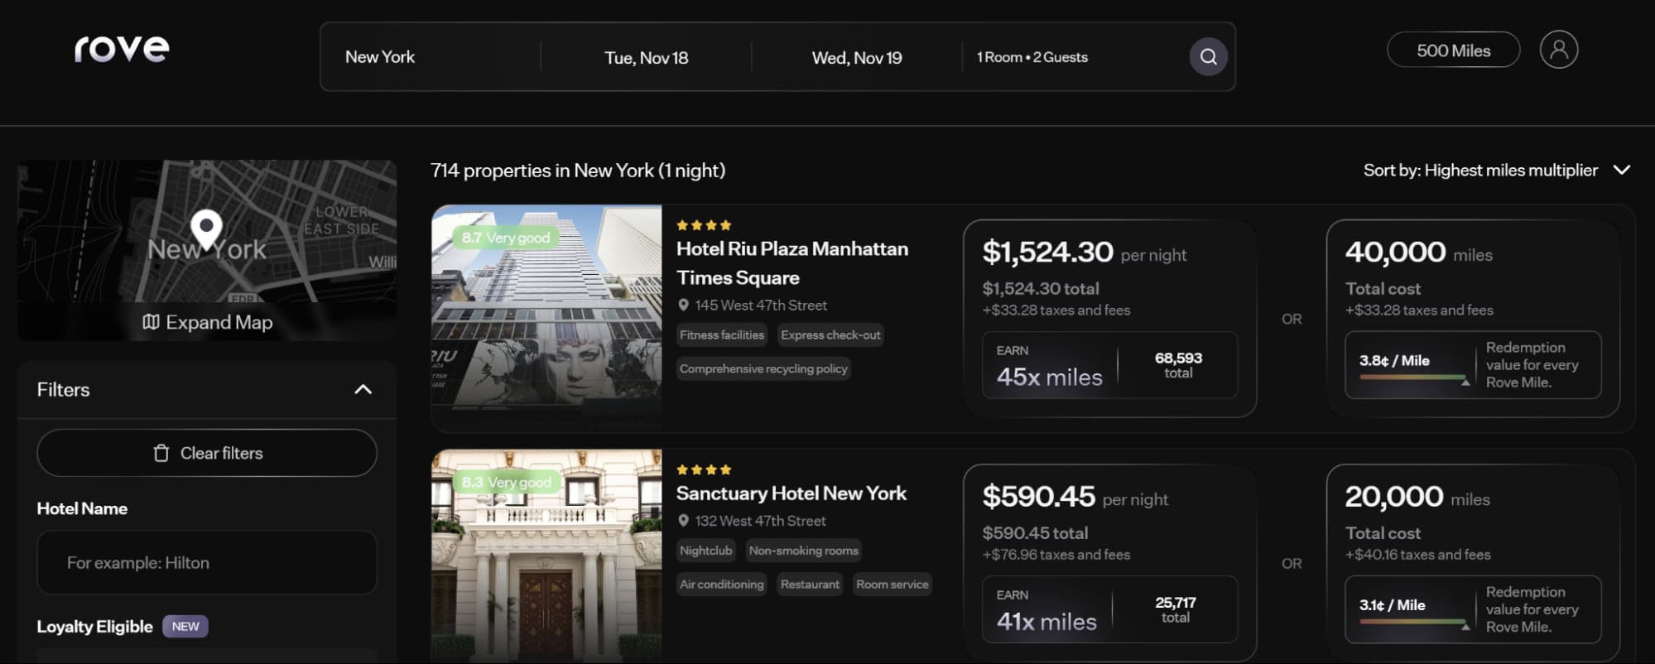1655x664 pixels.
Task: Select the $1,524.30 per night price card
Action: pos(1109,318)
